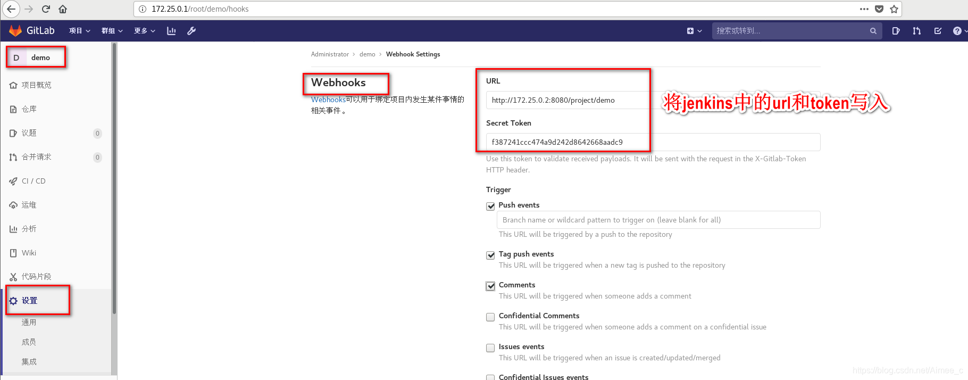Image resolution: width=968 pixels, height=380 pixels.
Task: Open the GitLab logo home link
Action: click(x=32, y=31)
